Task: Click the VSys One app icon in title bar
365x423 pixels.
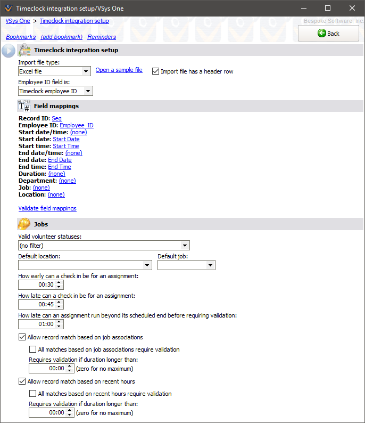Action: (x=7, y=8)
